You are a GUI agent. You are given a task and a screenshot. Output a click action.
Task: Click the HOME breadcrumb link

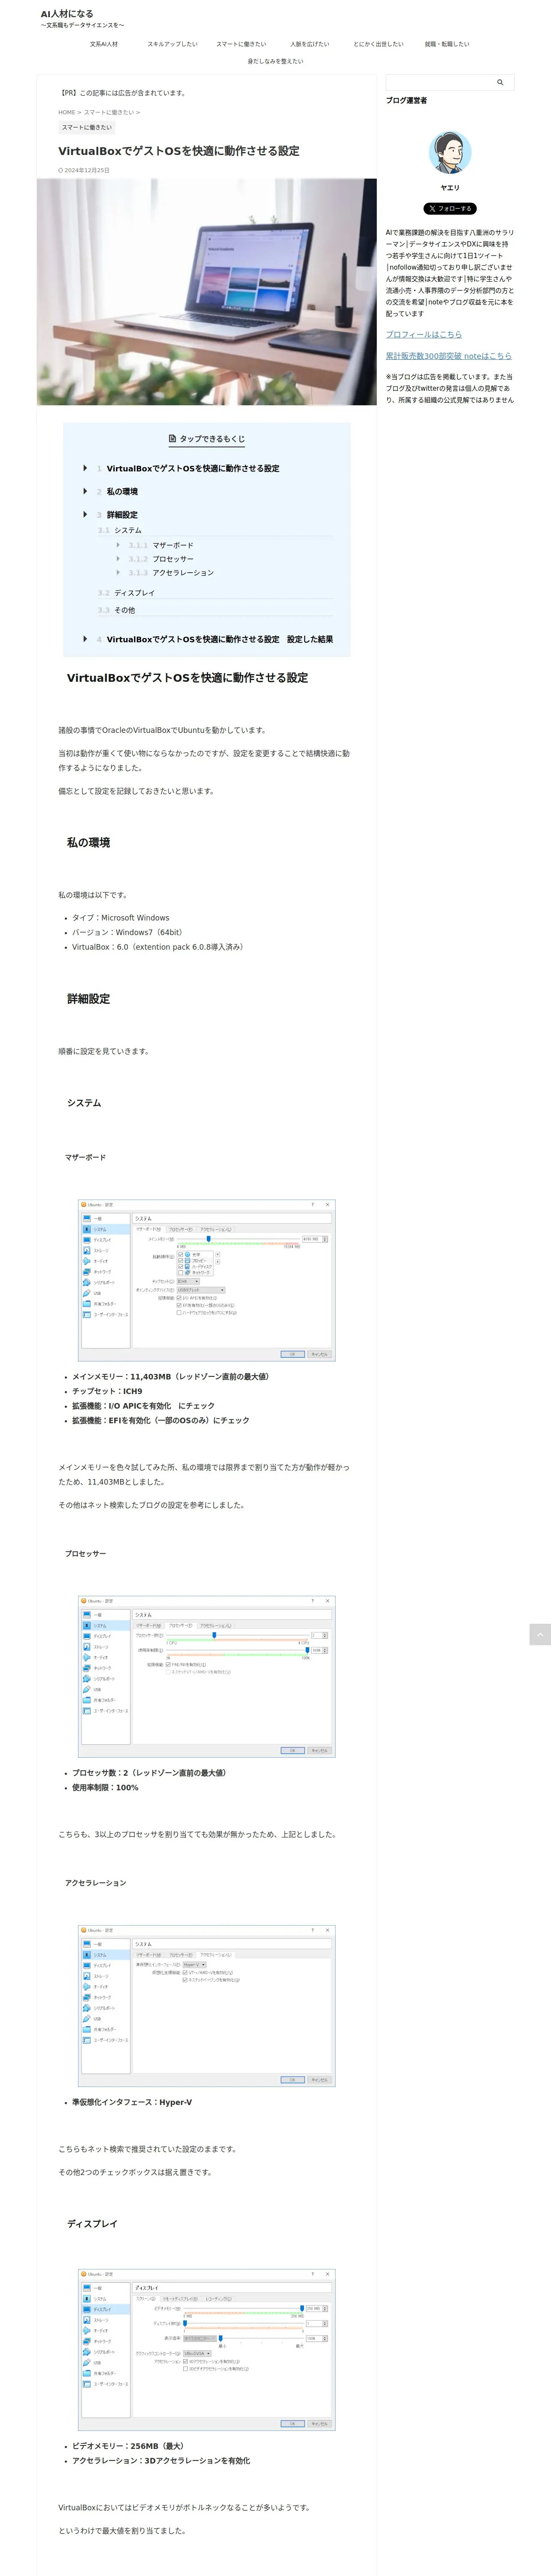pyautogui.click(x=67, y=112)
